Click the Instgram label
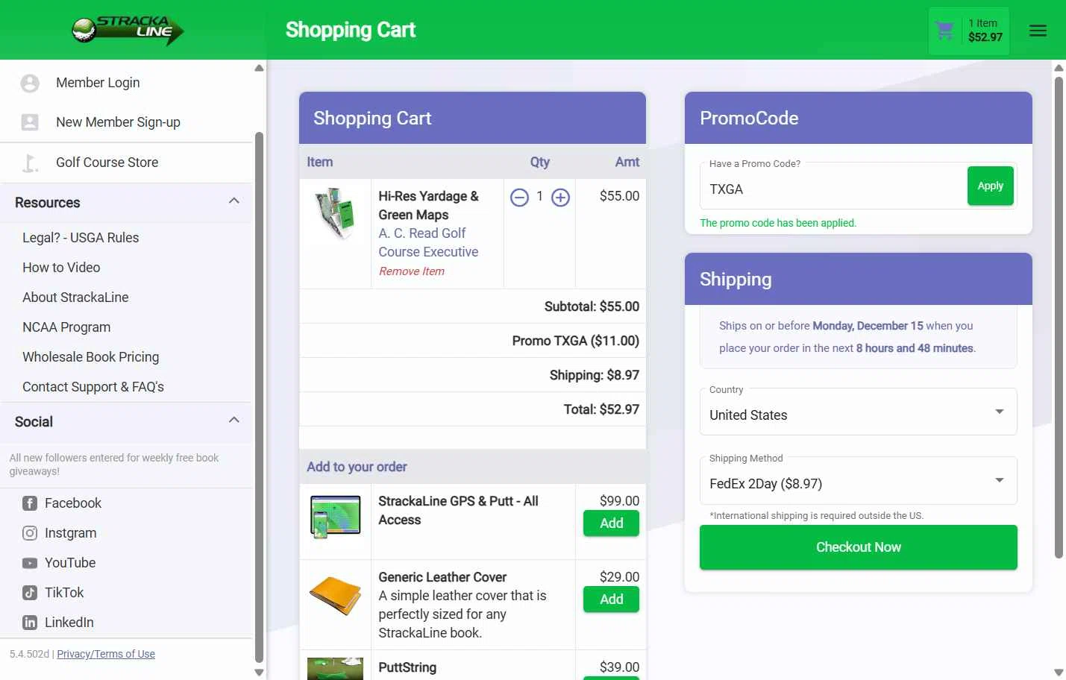This screenshot has height=680, width=1066. coord(71,533)
